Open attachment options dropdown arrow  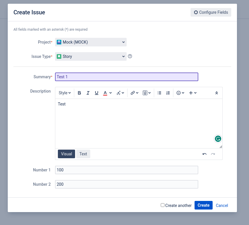tap(150, 93)
